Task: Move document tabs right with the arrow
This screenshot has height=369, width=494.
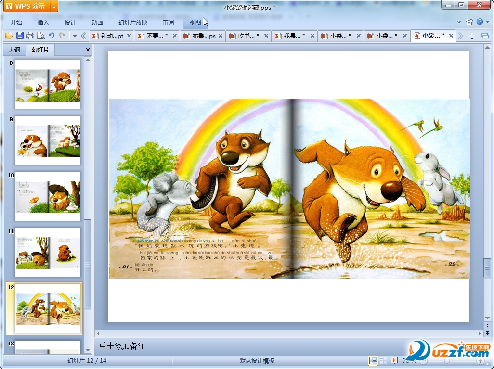Action: coord(461,36)
